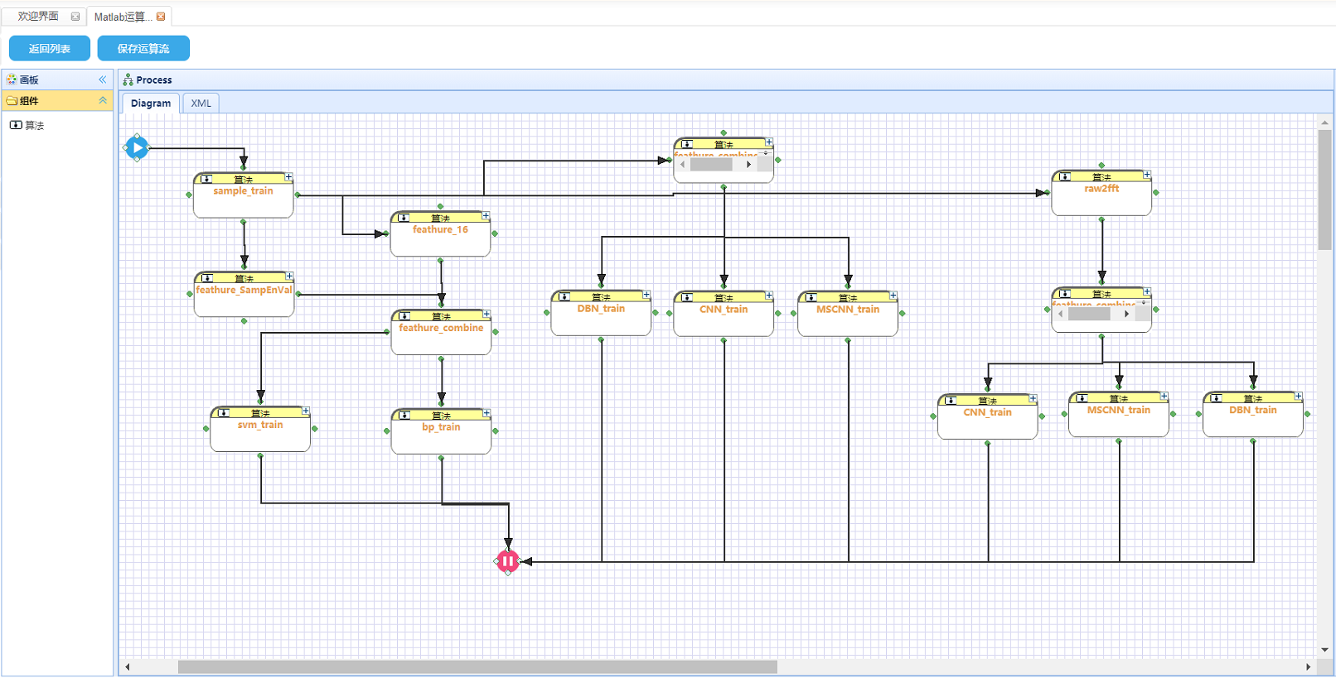
Task: Close the Matlab运算 tab
Action: (161, 17)
